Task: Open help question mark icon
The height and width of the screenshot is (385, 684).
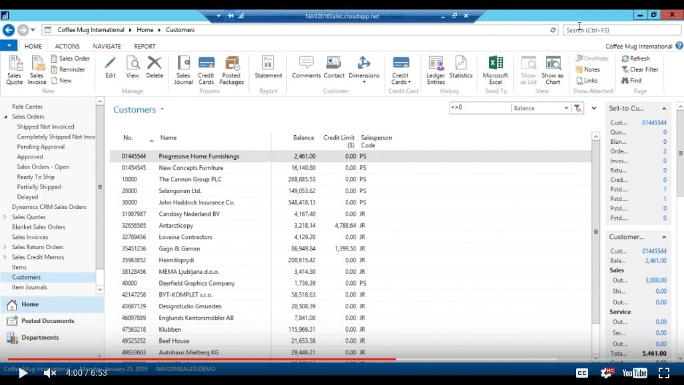Action: (679, 46)
